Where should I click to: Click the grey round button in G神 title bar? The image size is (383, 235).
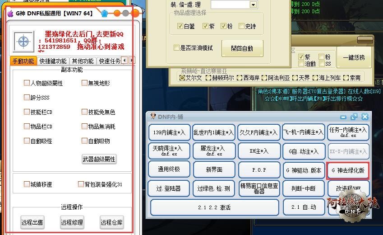(x=125, y=13)
